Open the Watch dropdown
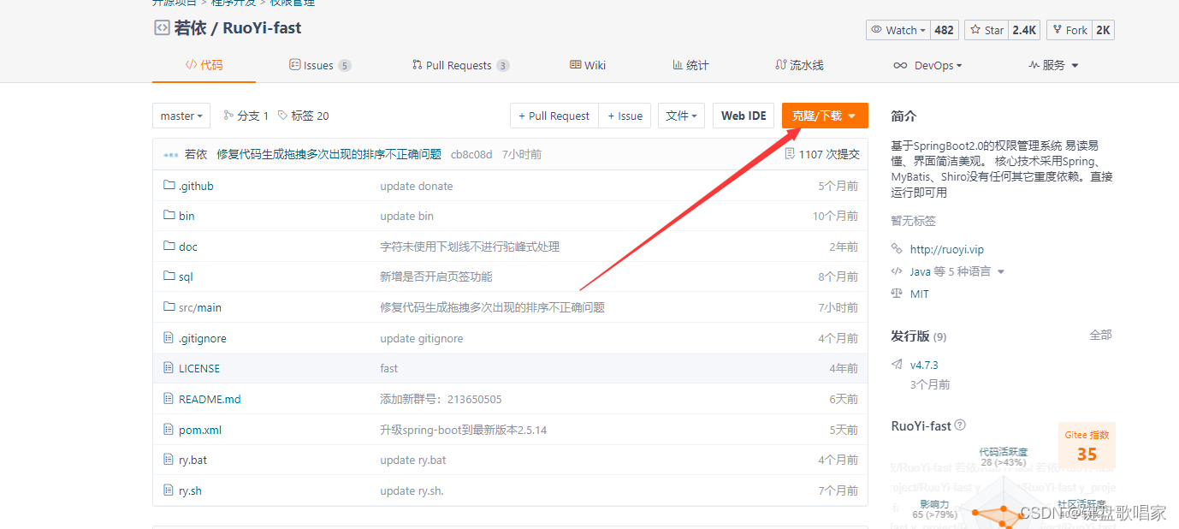Screen dimensions: 1179x529 coord(898,30)
